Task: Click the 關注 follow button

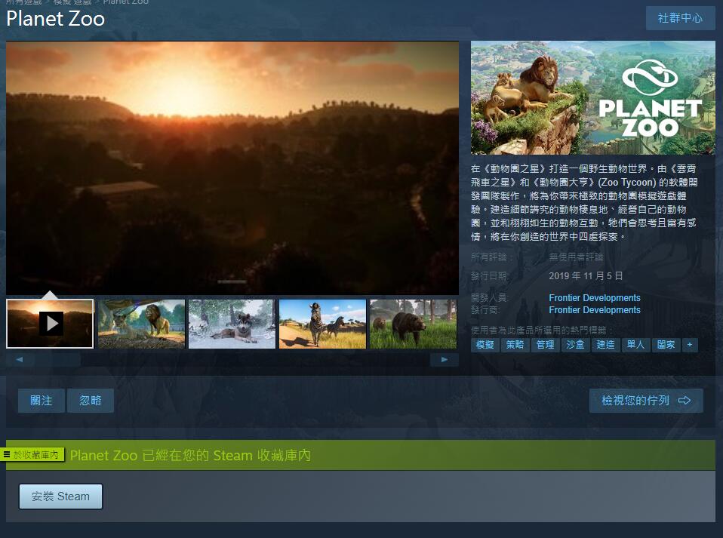Action: pos(41,401)
